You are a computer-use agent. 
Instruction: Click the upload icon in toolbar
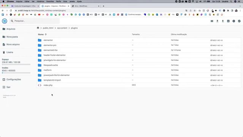223,21
